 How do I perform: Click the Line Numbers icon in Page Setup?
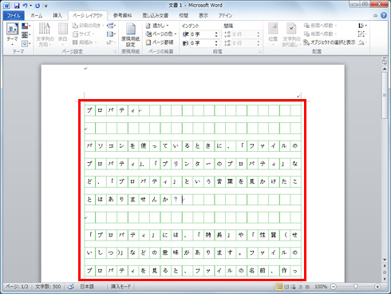tap(111, 34)
